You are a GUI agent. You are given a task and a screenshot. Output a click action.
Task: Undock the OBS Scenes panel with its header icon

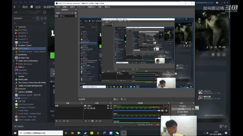tap(81, 103)
